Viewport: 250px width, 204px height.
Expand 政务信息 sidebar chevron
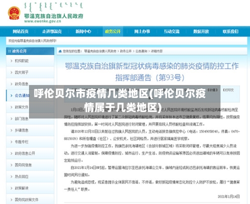[11, 84]
